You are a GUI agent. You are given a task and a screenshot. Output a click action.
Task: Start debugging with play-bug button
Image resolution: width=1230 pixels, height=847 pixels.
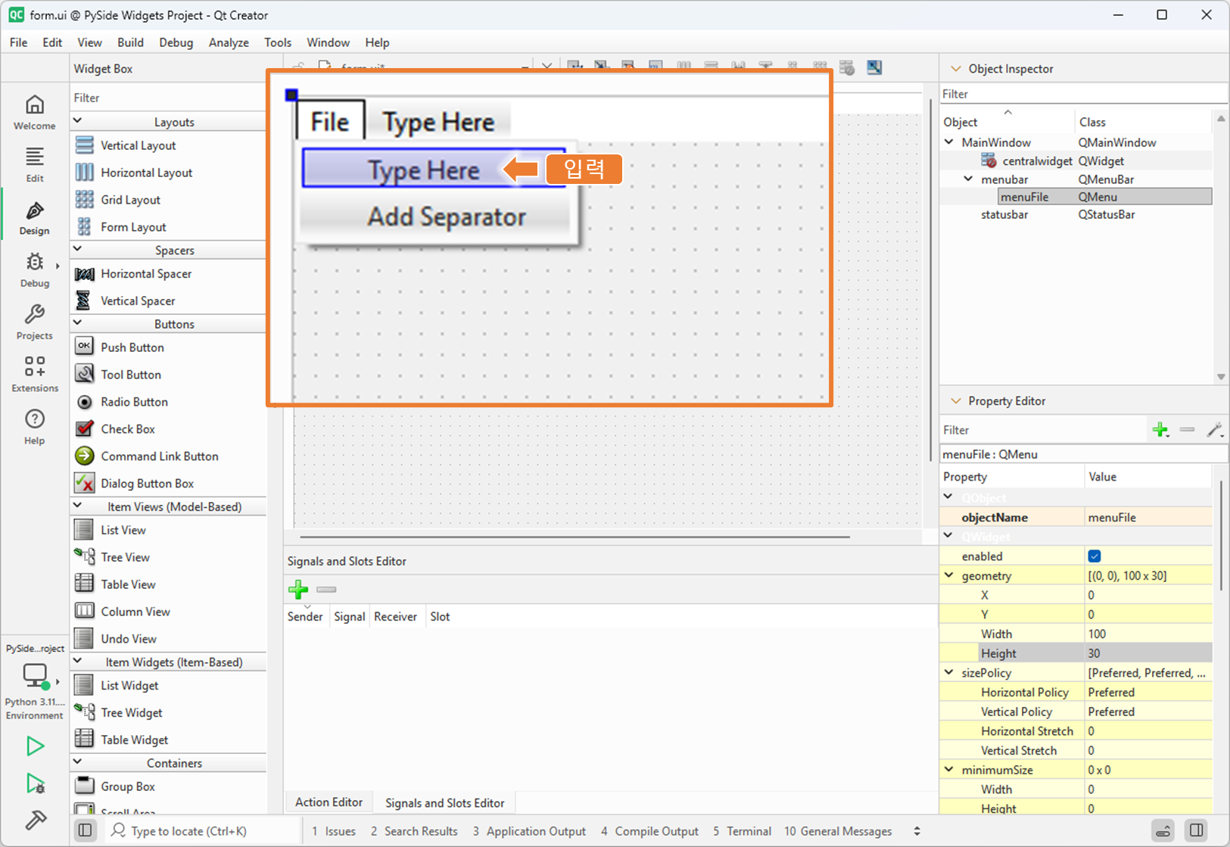[x=35, y=783]
